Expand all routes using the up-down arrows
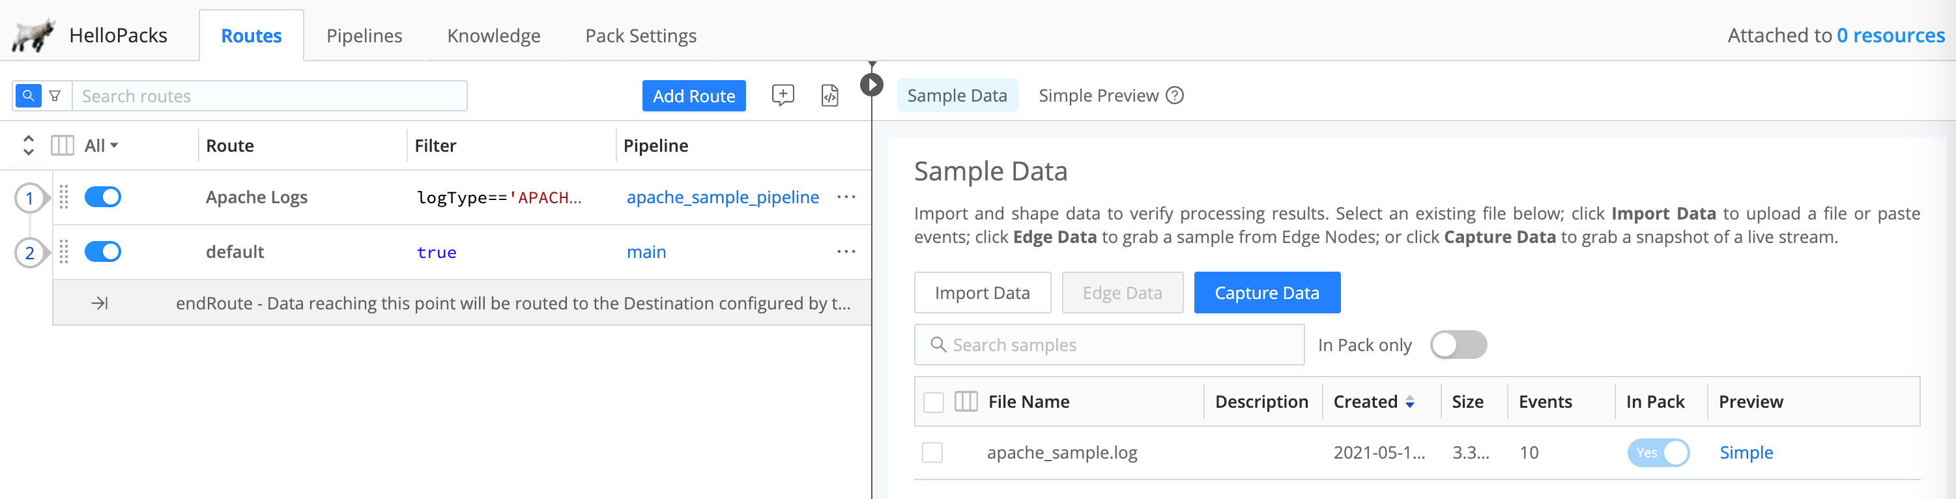Image resolution: width=1956 pixels, height=499 pixels. click(x=28, y=145)
